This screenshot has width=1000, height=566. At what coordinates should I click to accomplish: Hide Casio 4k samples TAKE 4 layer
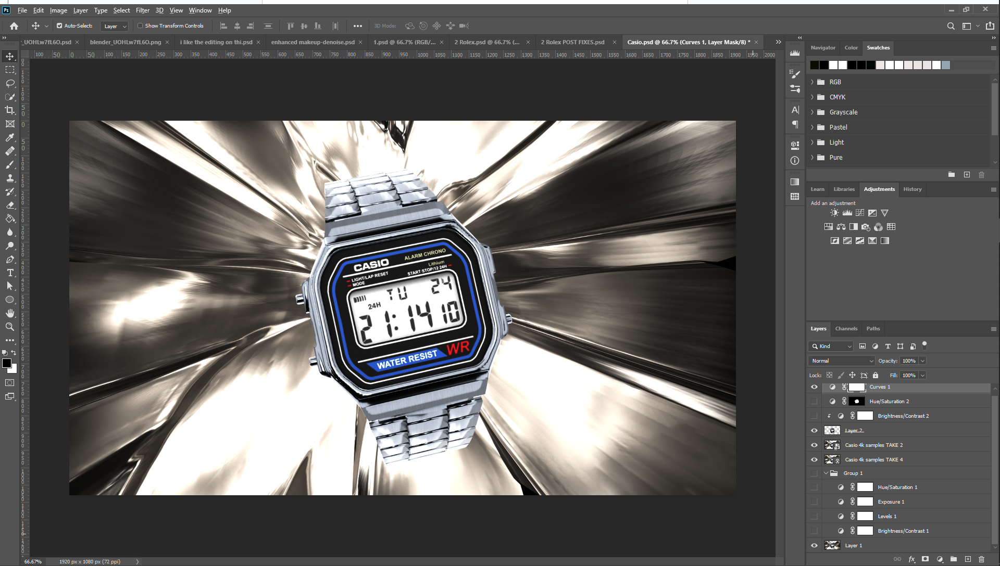pos(814,460)
